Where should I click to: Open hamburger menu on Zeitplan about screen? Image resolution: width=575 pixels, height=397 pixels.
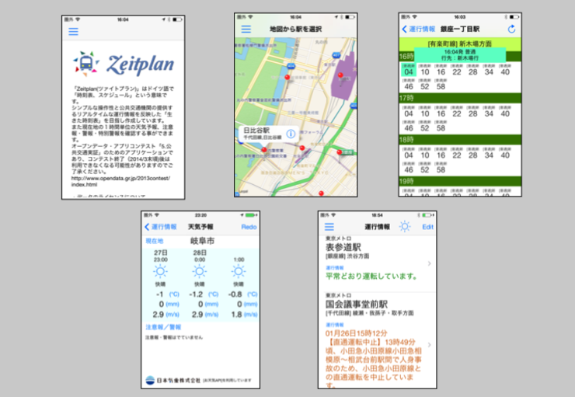73,32
